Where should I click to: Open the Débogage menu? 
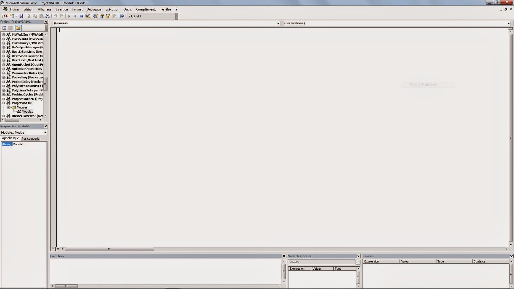(94, 9)
